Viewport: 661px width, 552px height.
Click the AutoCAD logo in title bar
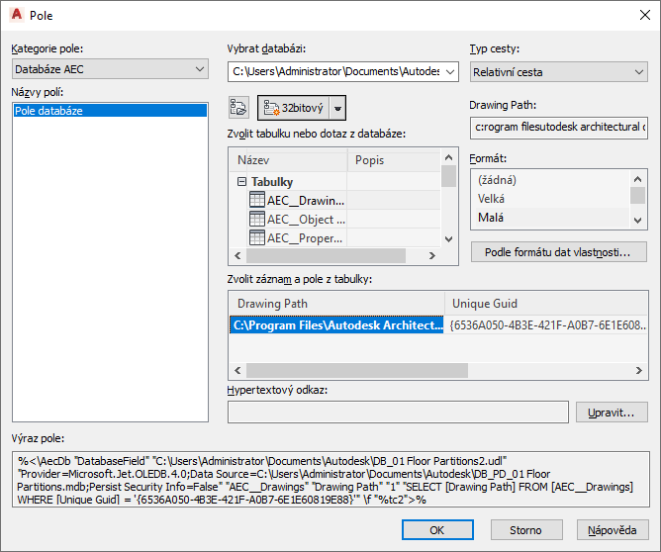[x=17, y=15]
